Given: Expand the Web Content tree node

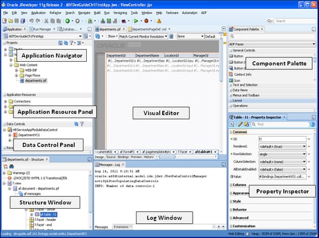Looking at the screenshot, I should pyautogui.click(x=11, y=65).
